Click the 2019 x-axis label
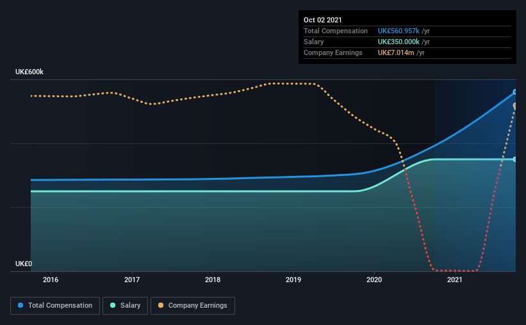The height and width of the screenshot is (325, 526). [x=293, y=280]
